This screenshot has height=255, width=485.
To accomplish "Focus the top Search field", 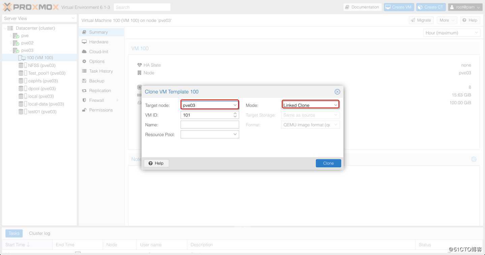I will (142, 7).
